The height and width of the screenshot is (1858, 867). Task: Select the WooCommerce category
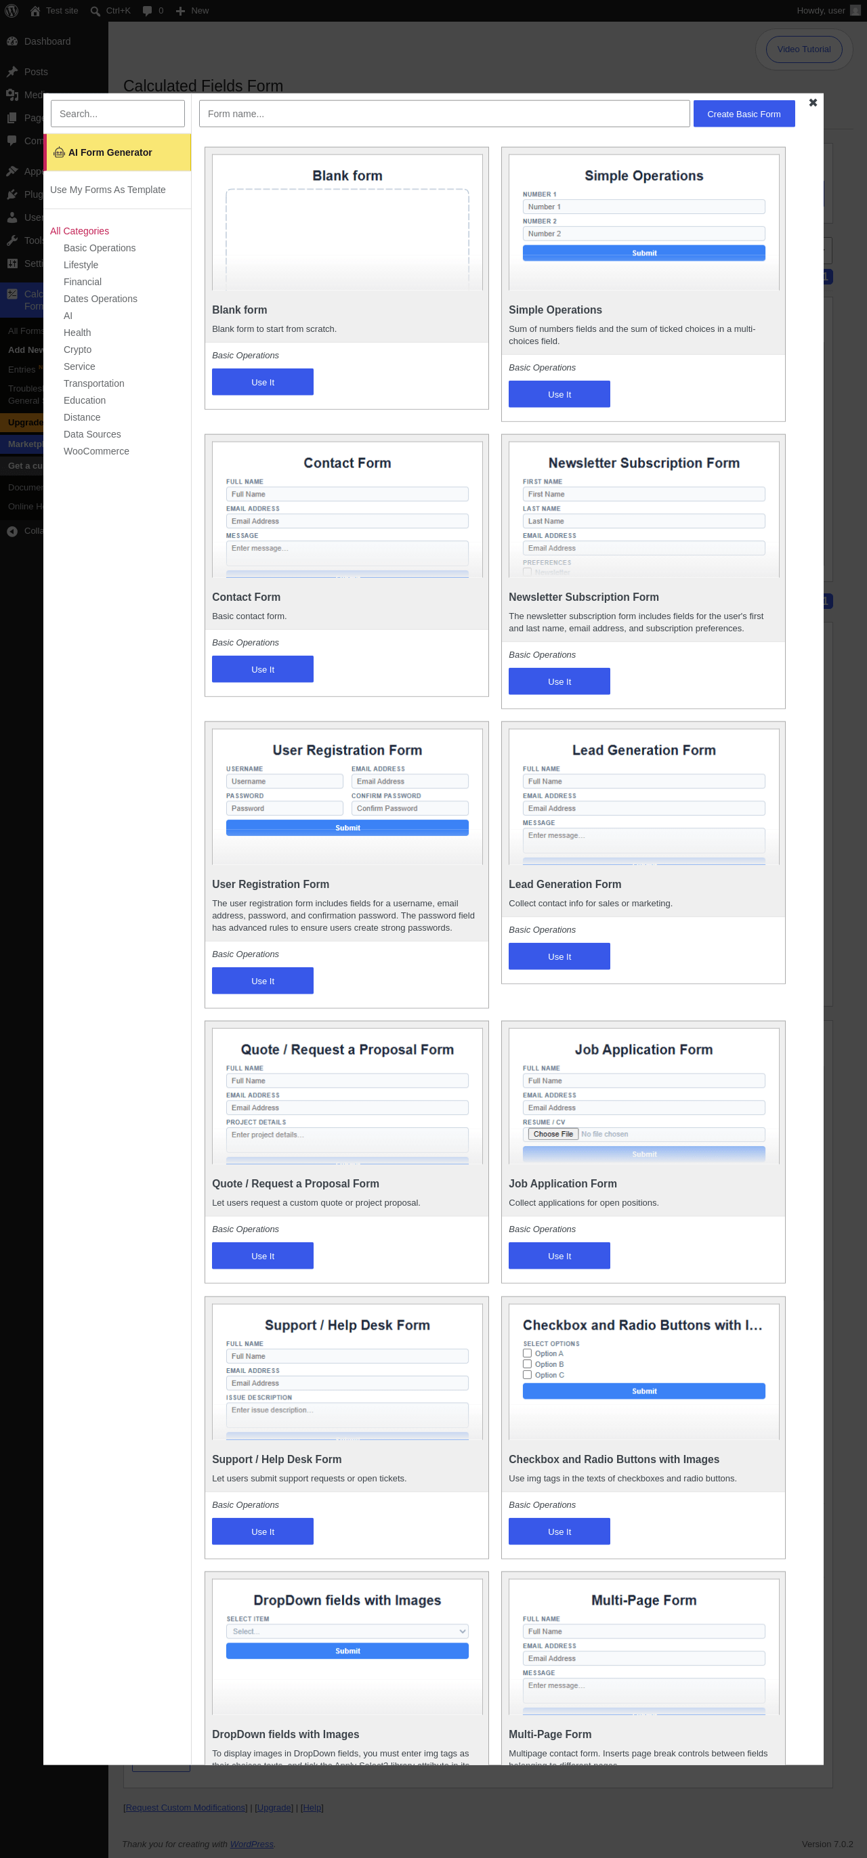(96, 452)
